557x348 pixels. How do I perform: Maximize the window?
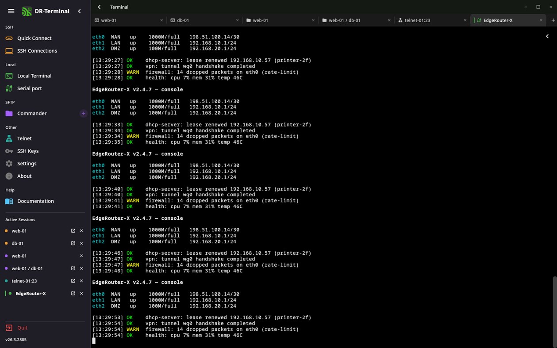click(x=538, y=7)
